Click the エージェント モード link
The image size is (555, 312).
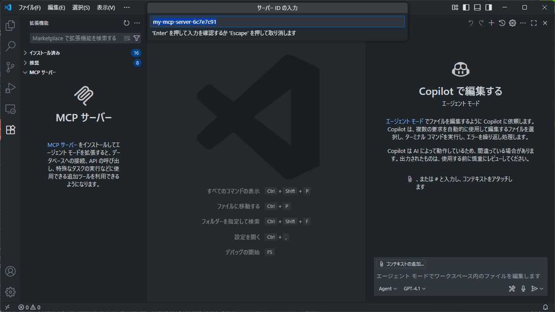click(405, 121)
